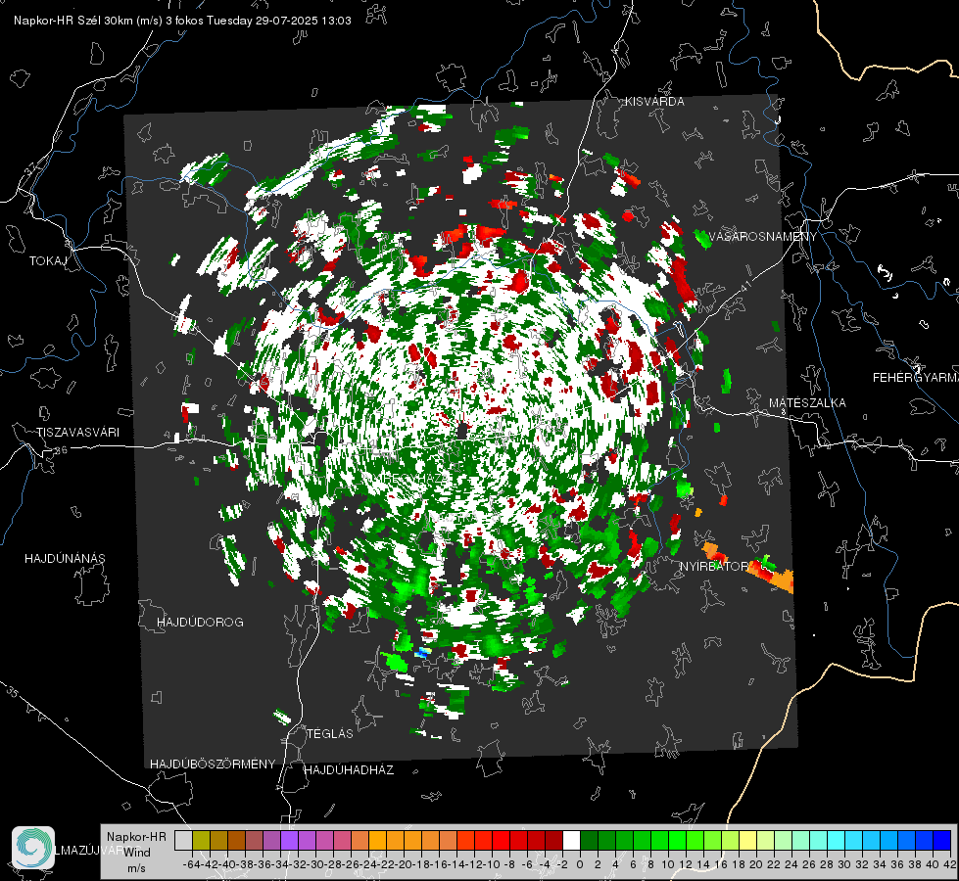Click the 'm/s' unit label in legend
The height and width of the screenshot is (881, 959).
[136, 868]
